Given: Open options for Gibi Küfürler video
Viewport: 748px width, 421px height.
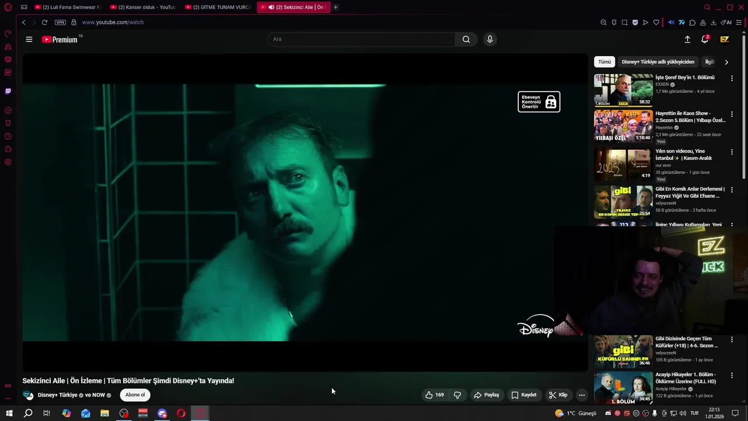Looking at the screenshot, I should click(732, 339).
